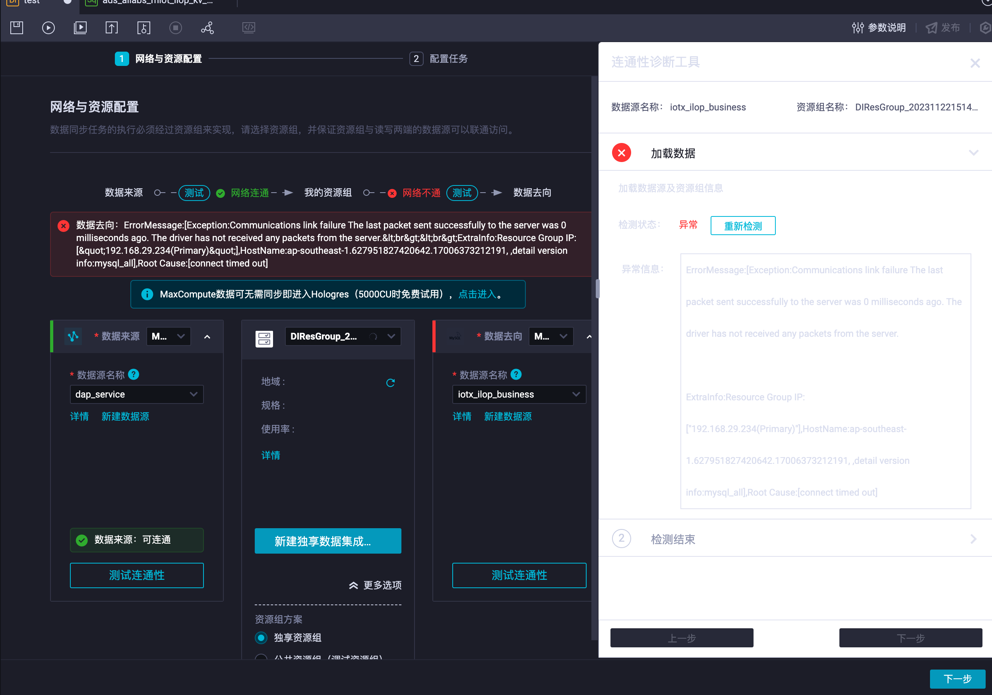Open 参数说明 parameter settings
The image size is (992, 695).
point(879,28)
